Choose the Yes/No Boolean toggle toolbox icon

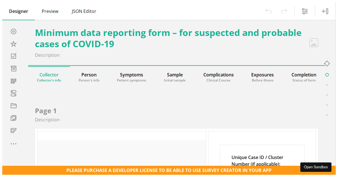point(14,93)
